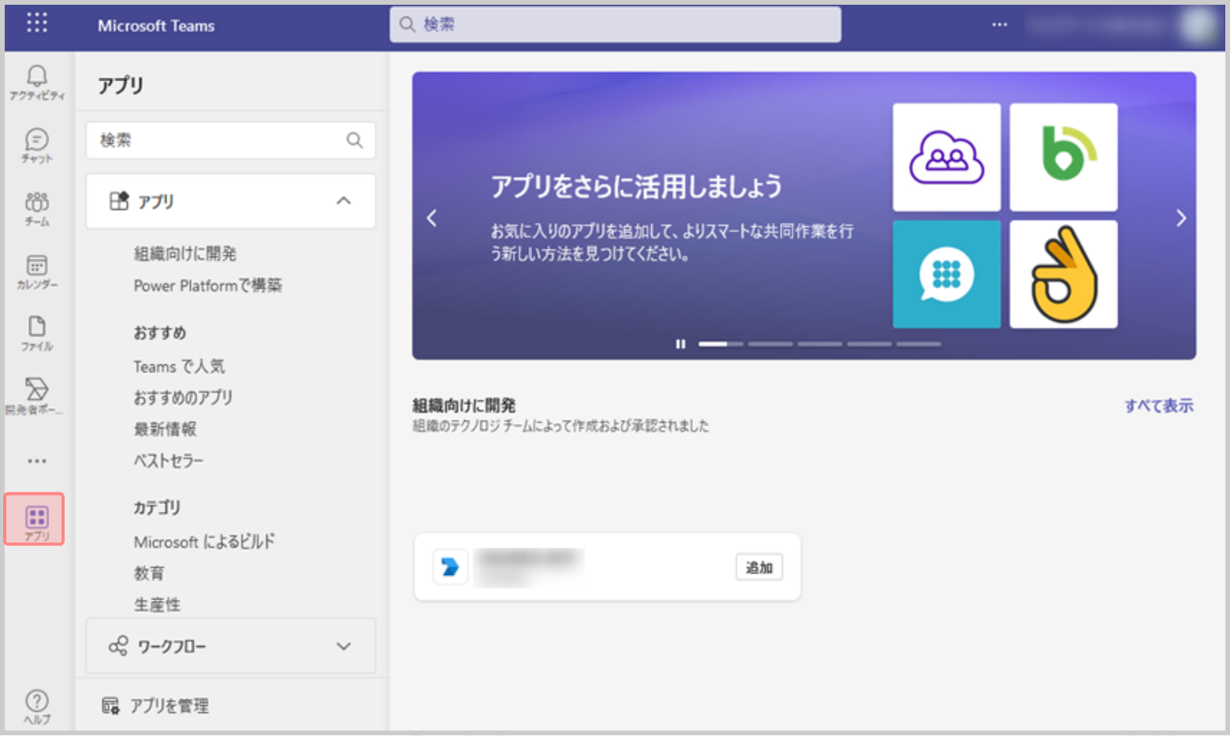Click the top Teams search box
Image resolution: width=1230 pixels, height=736 pixels.
(615, 24)
